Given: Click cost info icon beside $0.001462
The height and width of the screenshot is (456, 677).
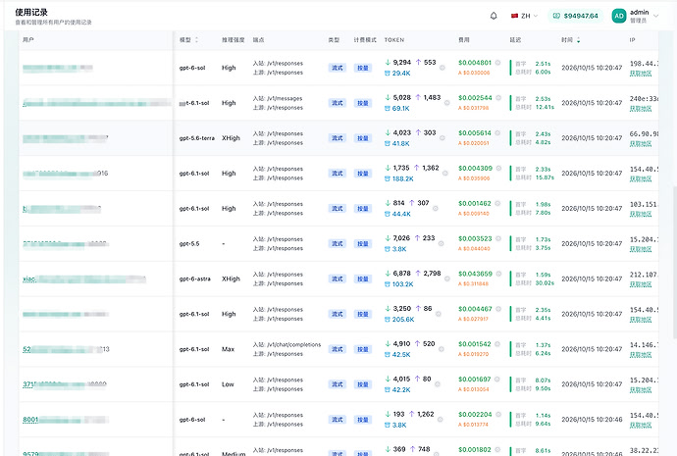Looking at the screenshot, I should 497,203.
